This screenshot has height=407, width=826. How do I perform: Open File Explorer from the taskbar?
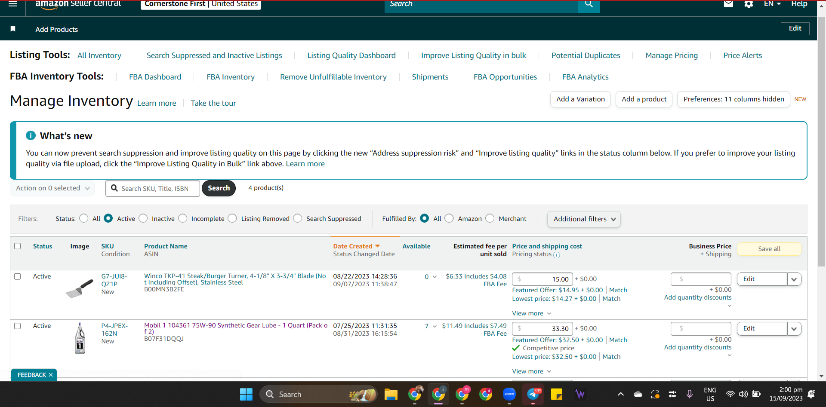click(391, 394)
